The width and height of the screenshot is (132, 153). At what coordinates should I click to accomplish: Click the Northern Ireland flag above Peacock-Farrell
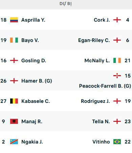tap(117, 75)
